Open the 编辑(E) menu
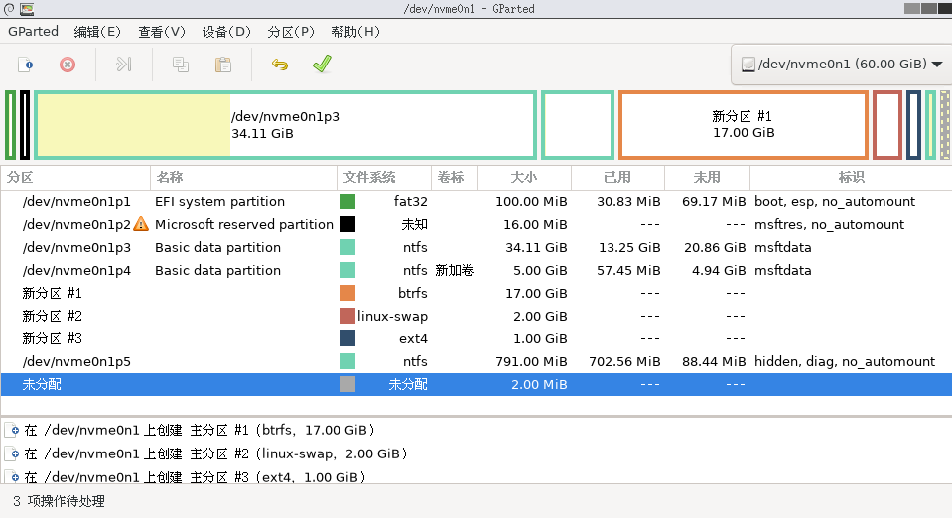The width and height of the screenshot is (952, 518). [x=97, y=32]
